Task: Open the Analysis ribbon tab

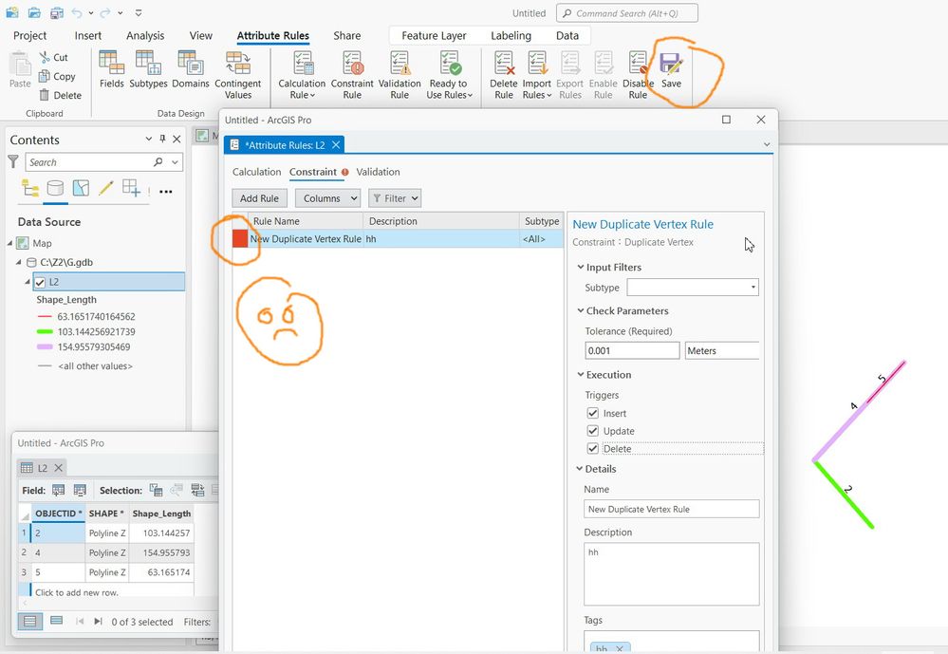Action: coord(145,36)
